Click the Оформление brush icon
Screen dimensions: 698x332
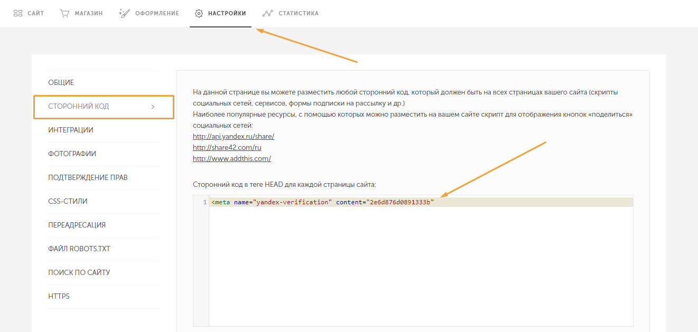click(x=124, y=13)
